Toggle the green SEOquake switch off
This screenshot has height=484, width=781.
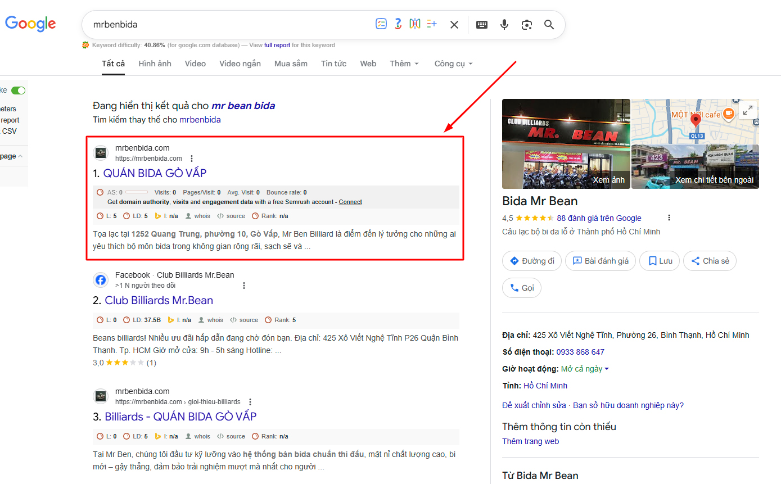click(19, 91)
